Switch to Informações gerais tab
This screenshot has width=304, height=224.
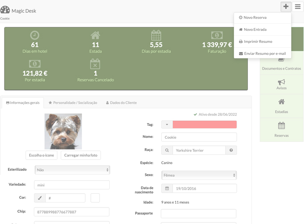tap(23, 103)
